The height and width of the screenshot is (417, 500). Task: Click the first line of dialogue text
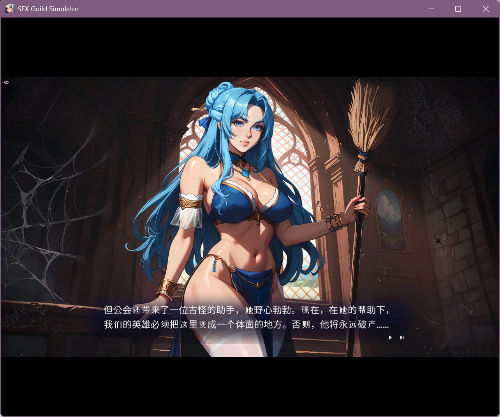pyautogui.click(x=246, y=310)
